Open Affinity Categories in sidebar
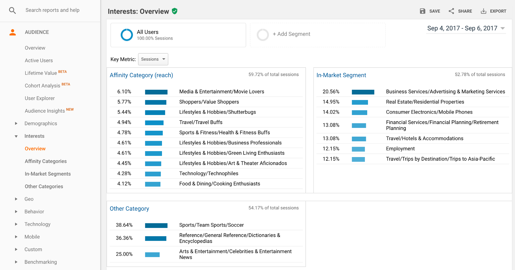 coord(46,161)
